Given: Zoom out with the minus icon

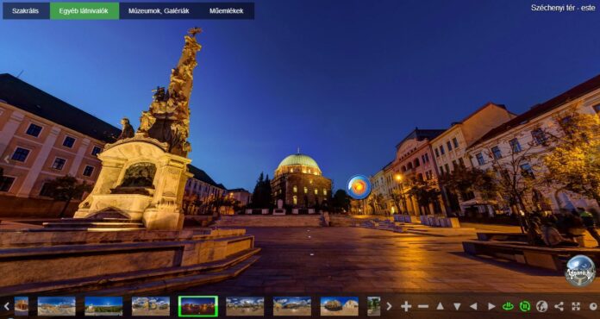Looking at the screenshot, I should click(x=423, y=306).
